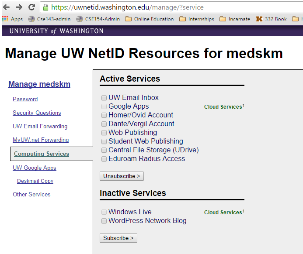Go to UW Email Forwarding page

(40, 127)
